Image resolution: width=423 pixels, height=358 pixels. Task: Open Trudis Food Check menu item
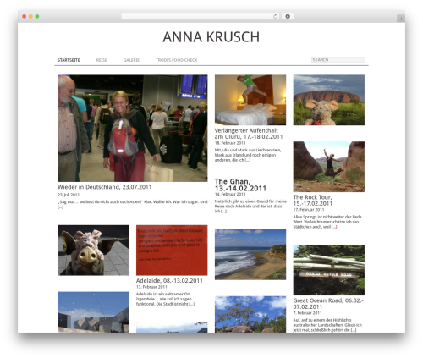click(177, 60)
